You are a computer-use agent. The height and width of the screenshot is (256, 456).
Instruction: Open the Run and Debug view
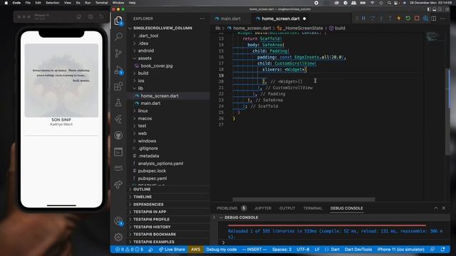tap(118, 70)
